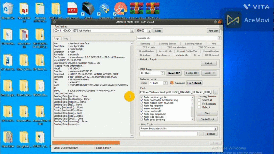The image size is (274, 154).
Task: Click the Create Script button
Action: tap(207, 119)
